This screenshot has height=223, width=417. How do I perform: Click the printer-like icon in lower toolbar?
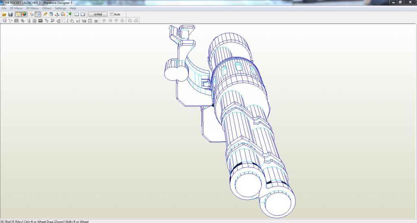point(96,21)
